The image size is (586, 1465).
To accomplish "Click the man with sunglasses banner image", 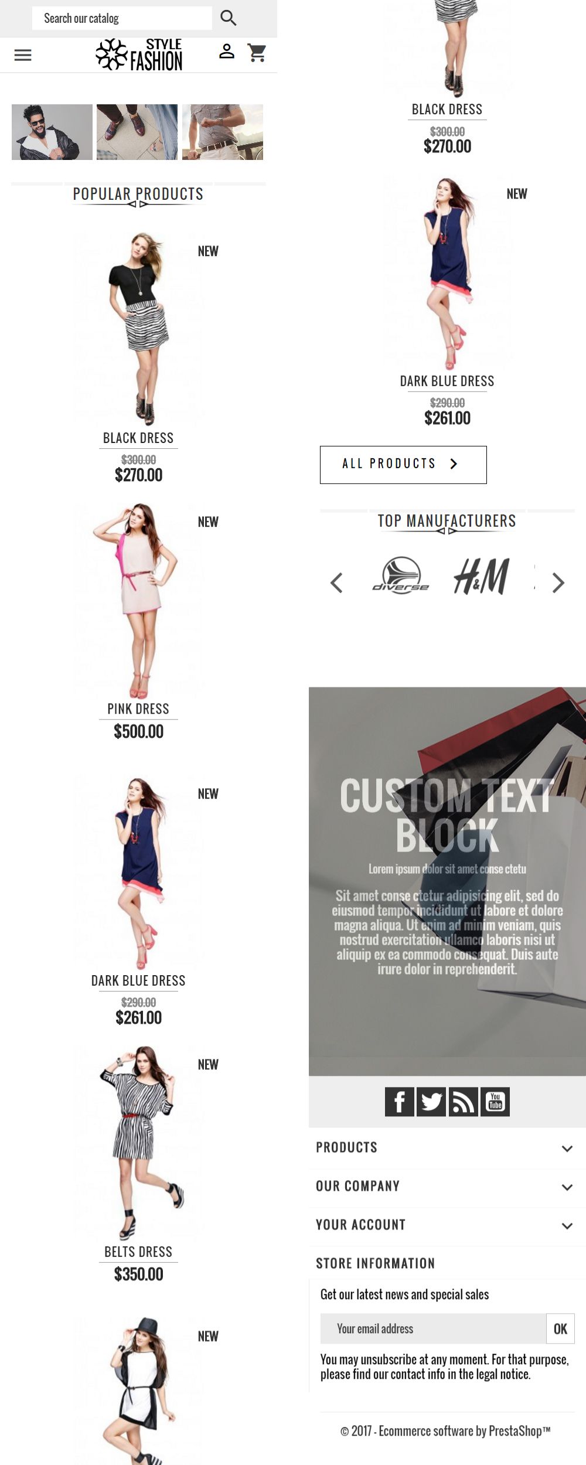I will point(52,132).
